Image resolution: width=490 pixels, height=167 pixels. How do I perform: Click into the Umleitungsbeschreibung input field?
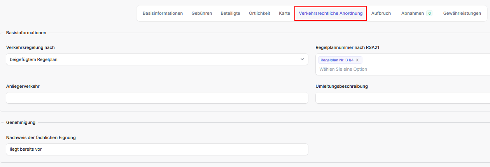point(401,98)
